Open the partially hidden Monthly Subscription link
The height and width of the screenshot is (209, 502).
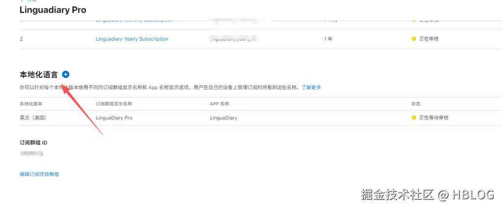click(x=134, y=20)
